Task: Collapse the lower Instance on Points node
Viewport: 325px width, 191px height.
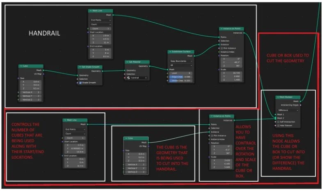Action: pyautogui.click(x=212, y=116)
